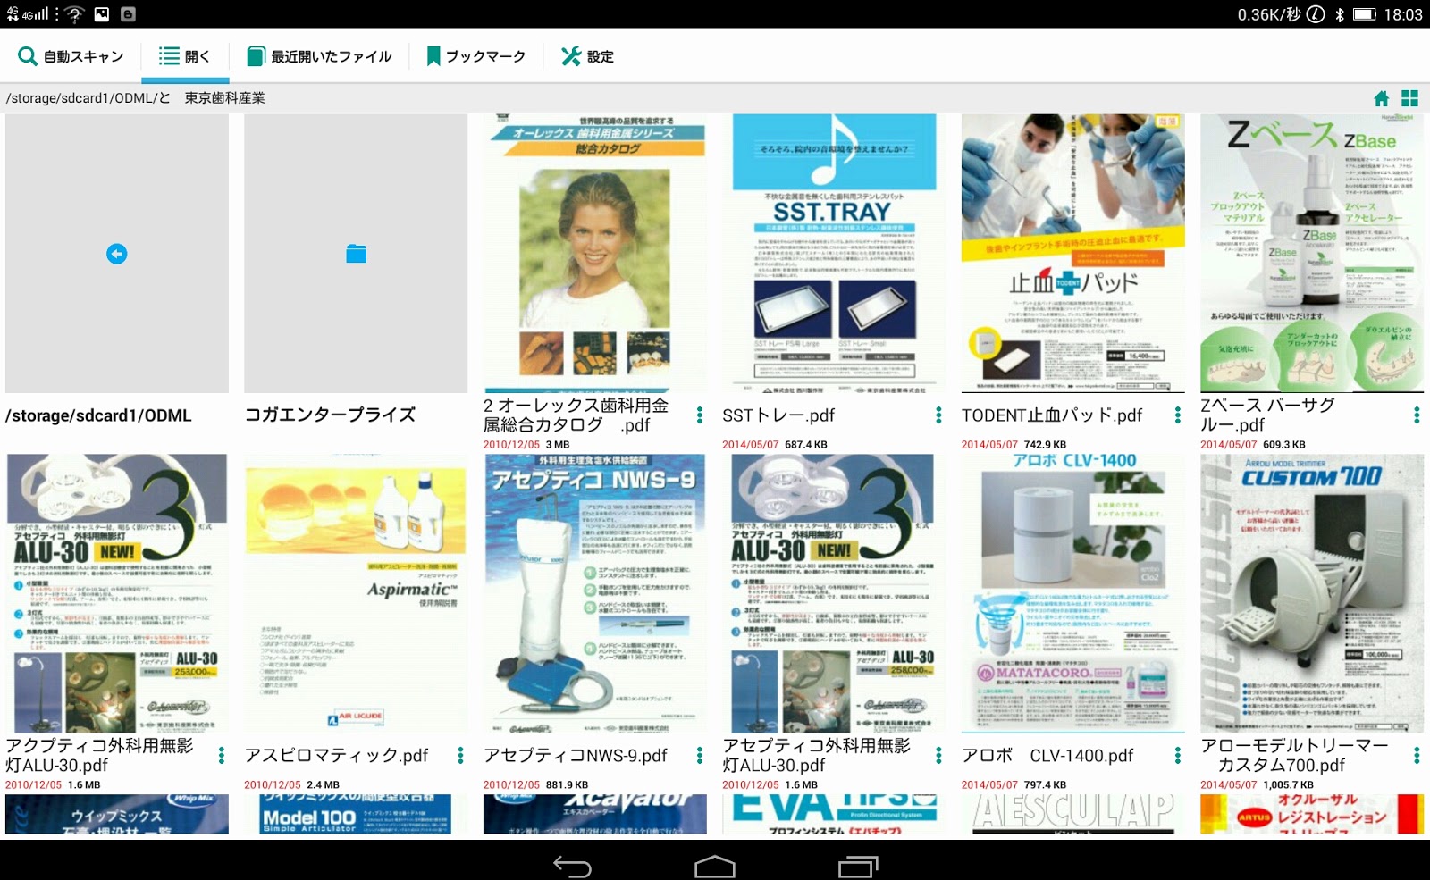The width and height of the screenshot is (1430, 880).
Task: Select the コガエンタープライズ folder name
Action: 330,415
